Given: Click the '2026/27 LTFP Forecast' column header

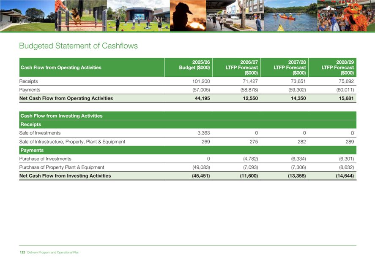Looking at the screenshot, I should [236, 67].
